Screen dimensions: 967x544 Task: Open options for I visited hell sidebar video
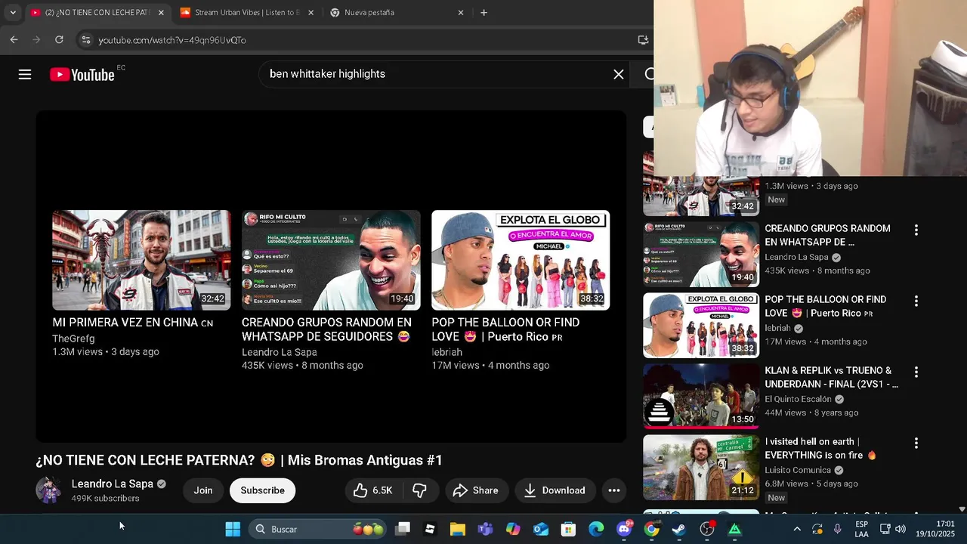916,443
